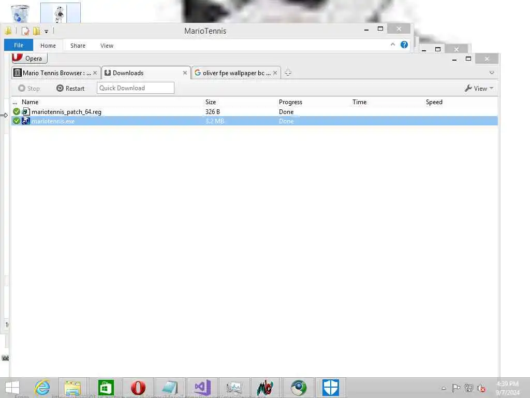Open the muted volume tray icon
This screenshot has width=530, height=398.
(x=481, y=388)
